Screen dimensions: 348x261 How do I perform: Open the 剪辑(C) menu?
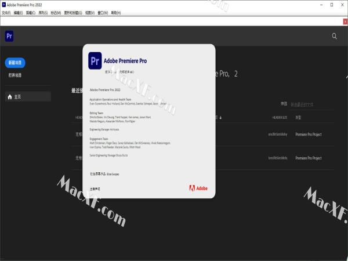[x=30, y=12]
